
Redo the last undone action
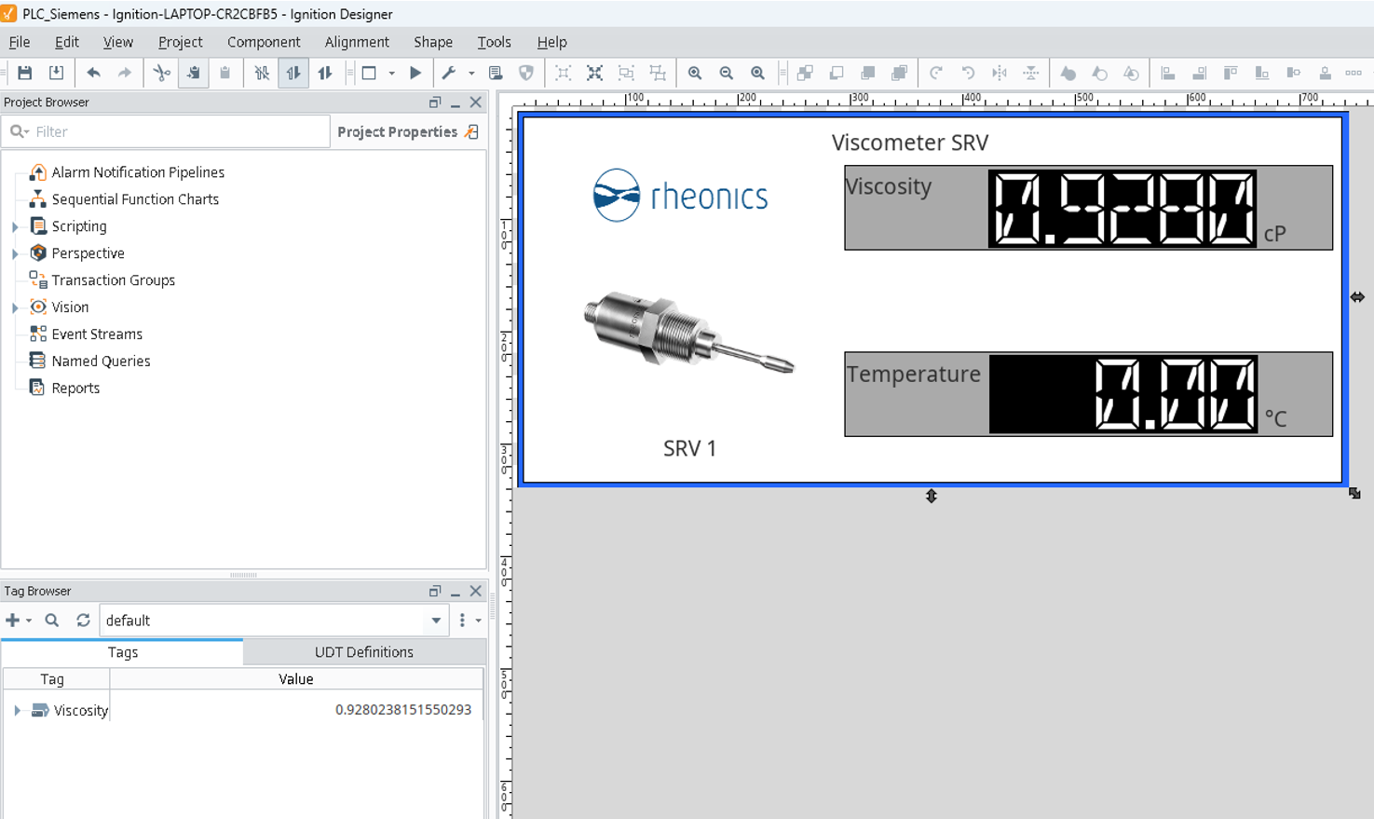click(124, 73)
